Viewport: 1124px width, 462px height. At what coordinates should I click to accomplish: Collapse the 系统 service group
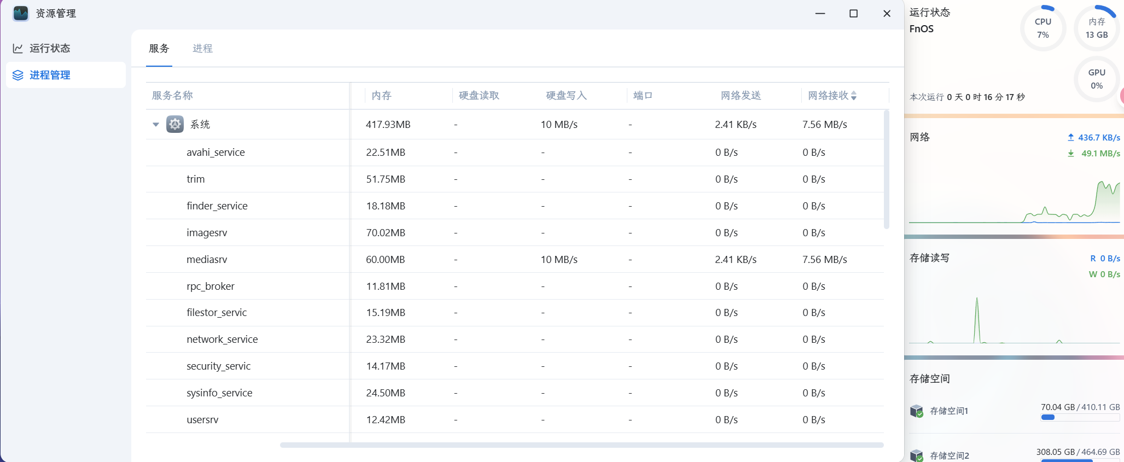click(156, 125)
